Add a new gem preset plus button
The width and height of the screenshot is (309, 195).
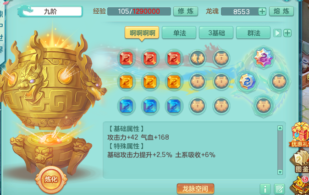point(287,33)
